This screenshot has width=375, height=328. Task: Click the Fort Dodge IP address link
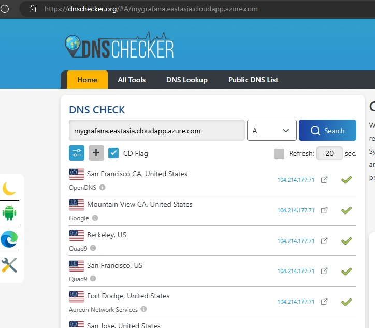coord(296,302)
